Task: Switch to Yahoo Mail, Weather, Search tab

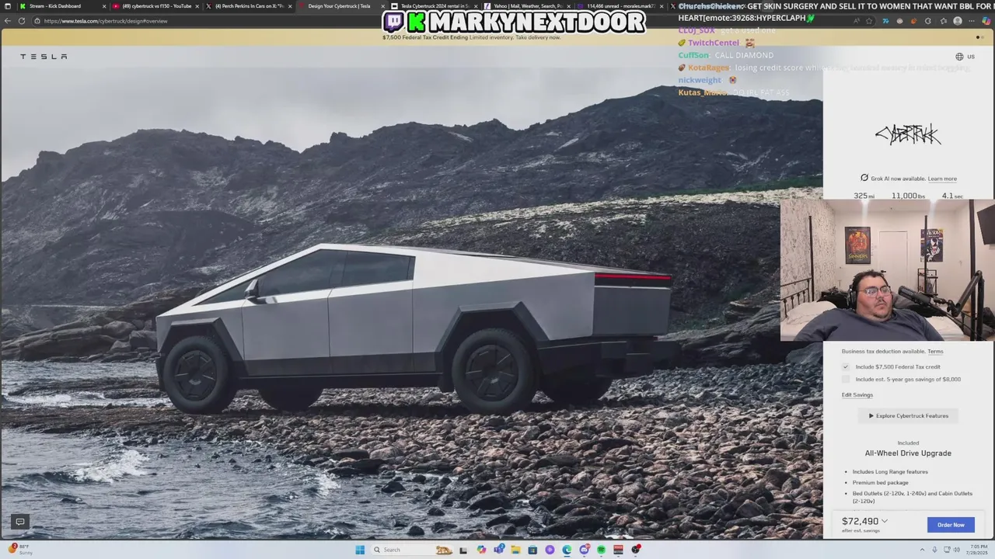Action: (x=527, y=6)
